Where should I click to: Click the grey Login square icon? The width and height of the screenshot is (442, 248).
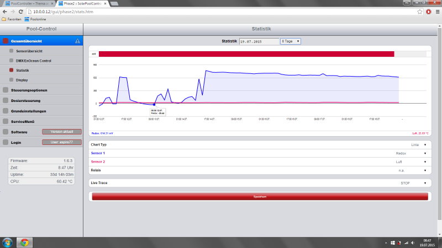[x=6, y=142]
